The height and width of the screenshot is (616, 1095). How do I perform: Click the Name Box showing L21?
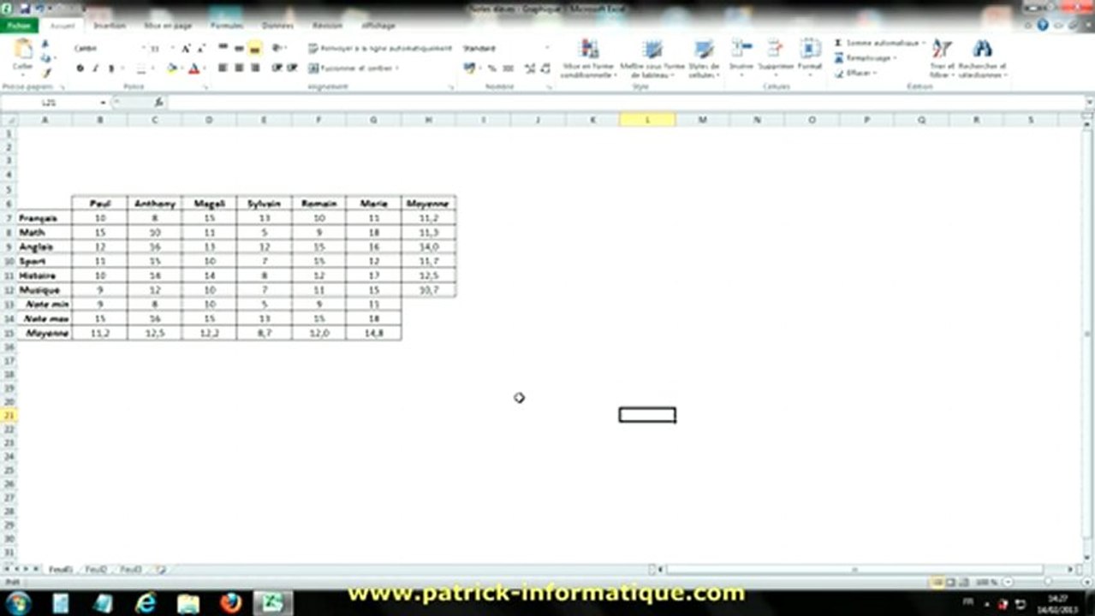tap(50, 103)
